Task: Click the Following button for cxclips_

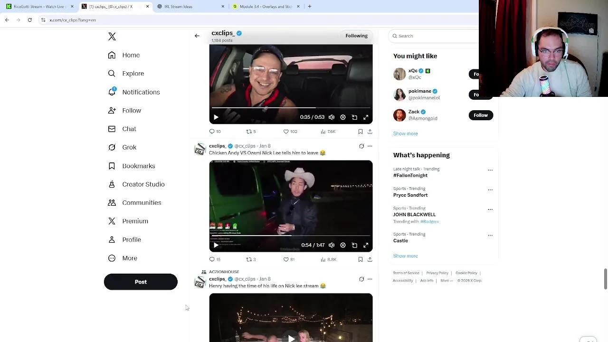Action: 357,36
